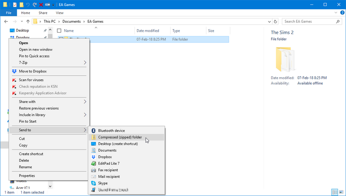The height and width of the screenshot is (196, 346).
Task: Switch to the Share ribbon tab
Action: tap(43, 13)
